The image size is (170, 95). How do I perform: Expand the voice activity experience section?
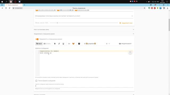[84, 30]
